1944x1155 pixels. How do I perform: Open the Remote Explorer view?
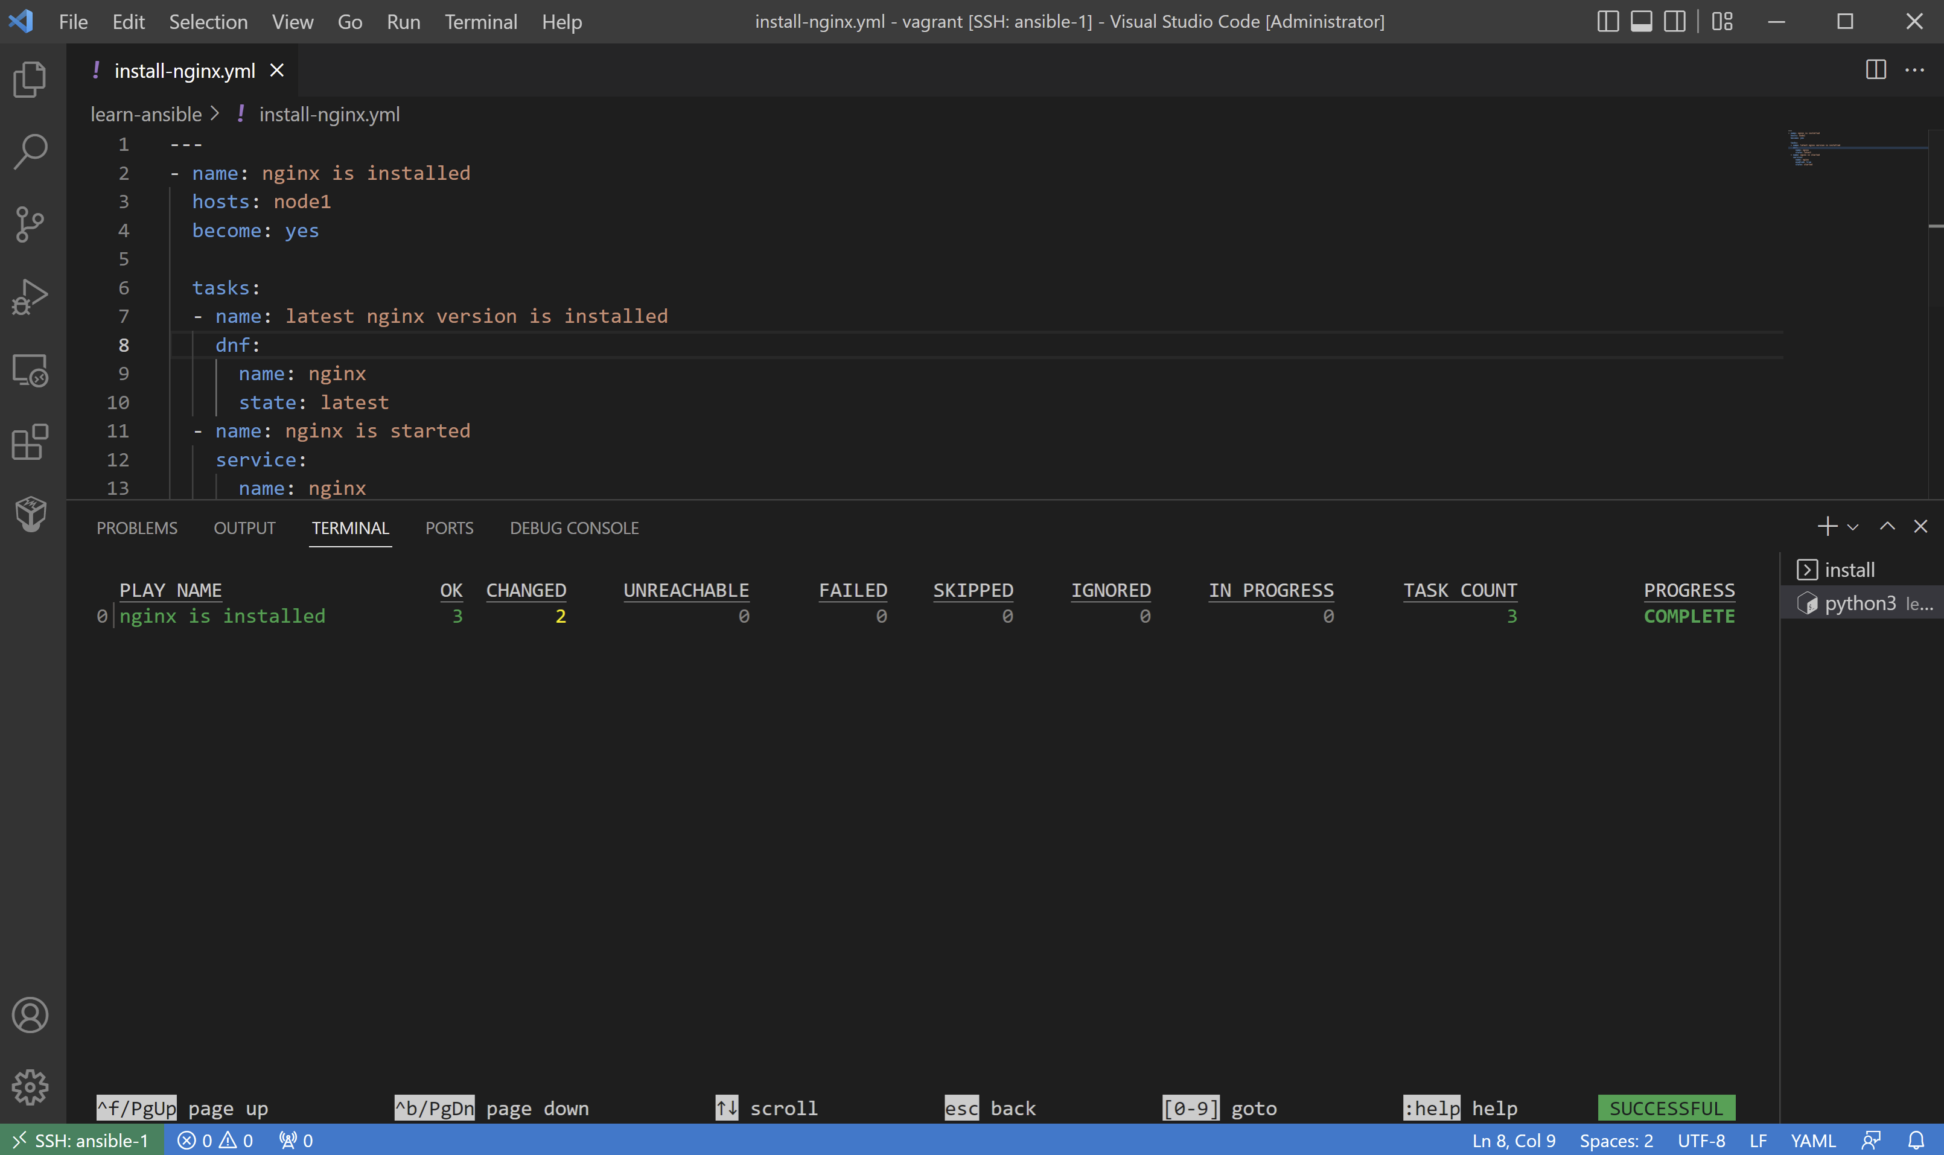tap(30, 371)
